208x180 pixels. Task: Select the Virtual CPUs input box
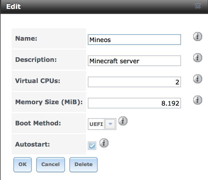click(x=134, y=82)
